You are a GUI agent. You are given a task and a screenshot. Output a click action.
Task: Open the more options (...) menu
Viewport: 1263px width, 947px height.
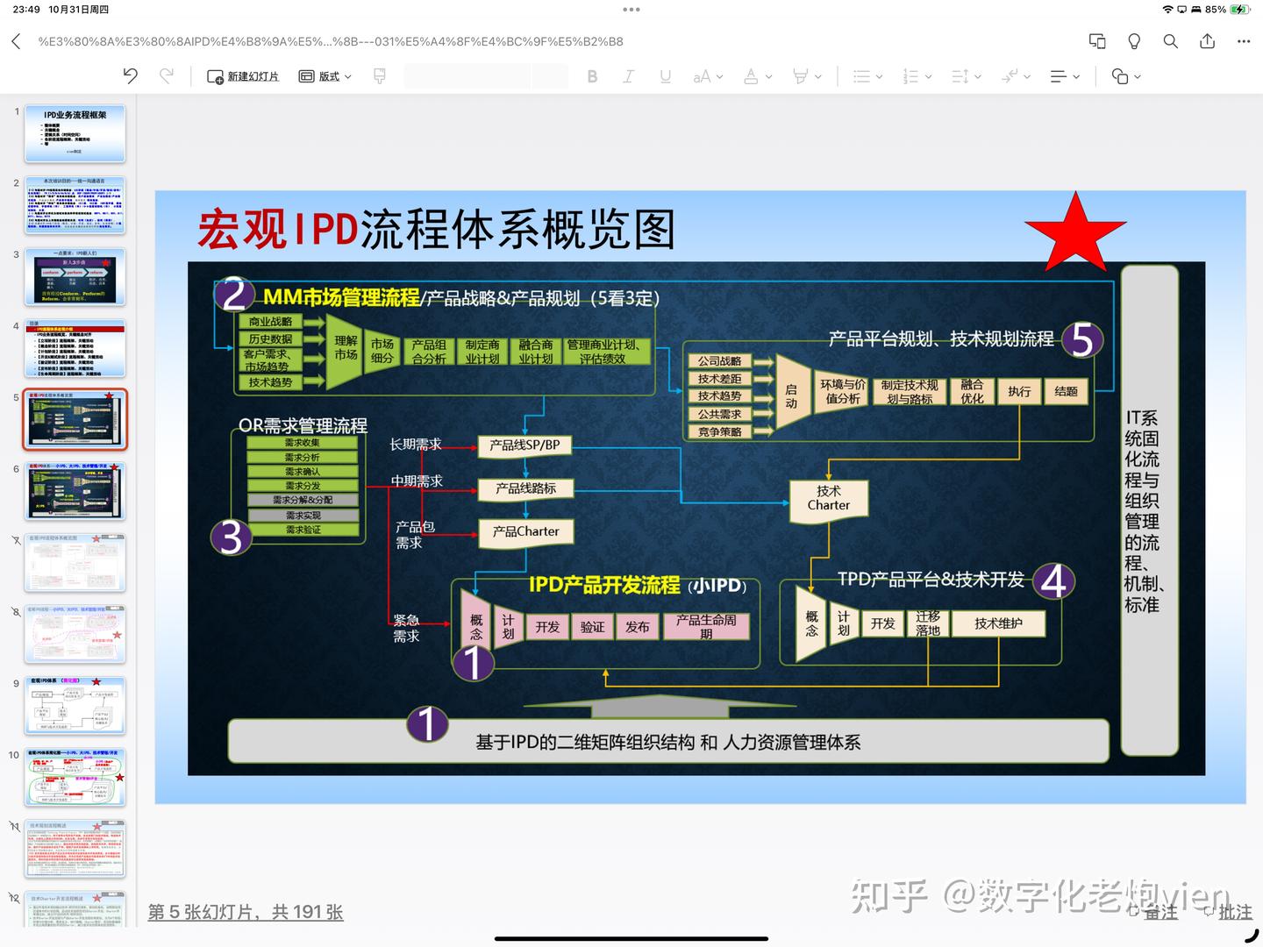click(x=1244, y=41)
